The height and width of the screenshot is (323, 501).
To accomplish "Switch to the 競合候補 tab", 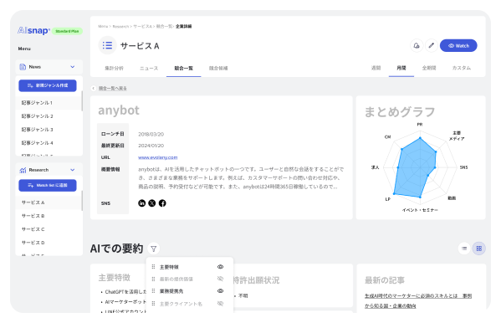I will click(x=218, y=68).
